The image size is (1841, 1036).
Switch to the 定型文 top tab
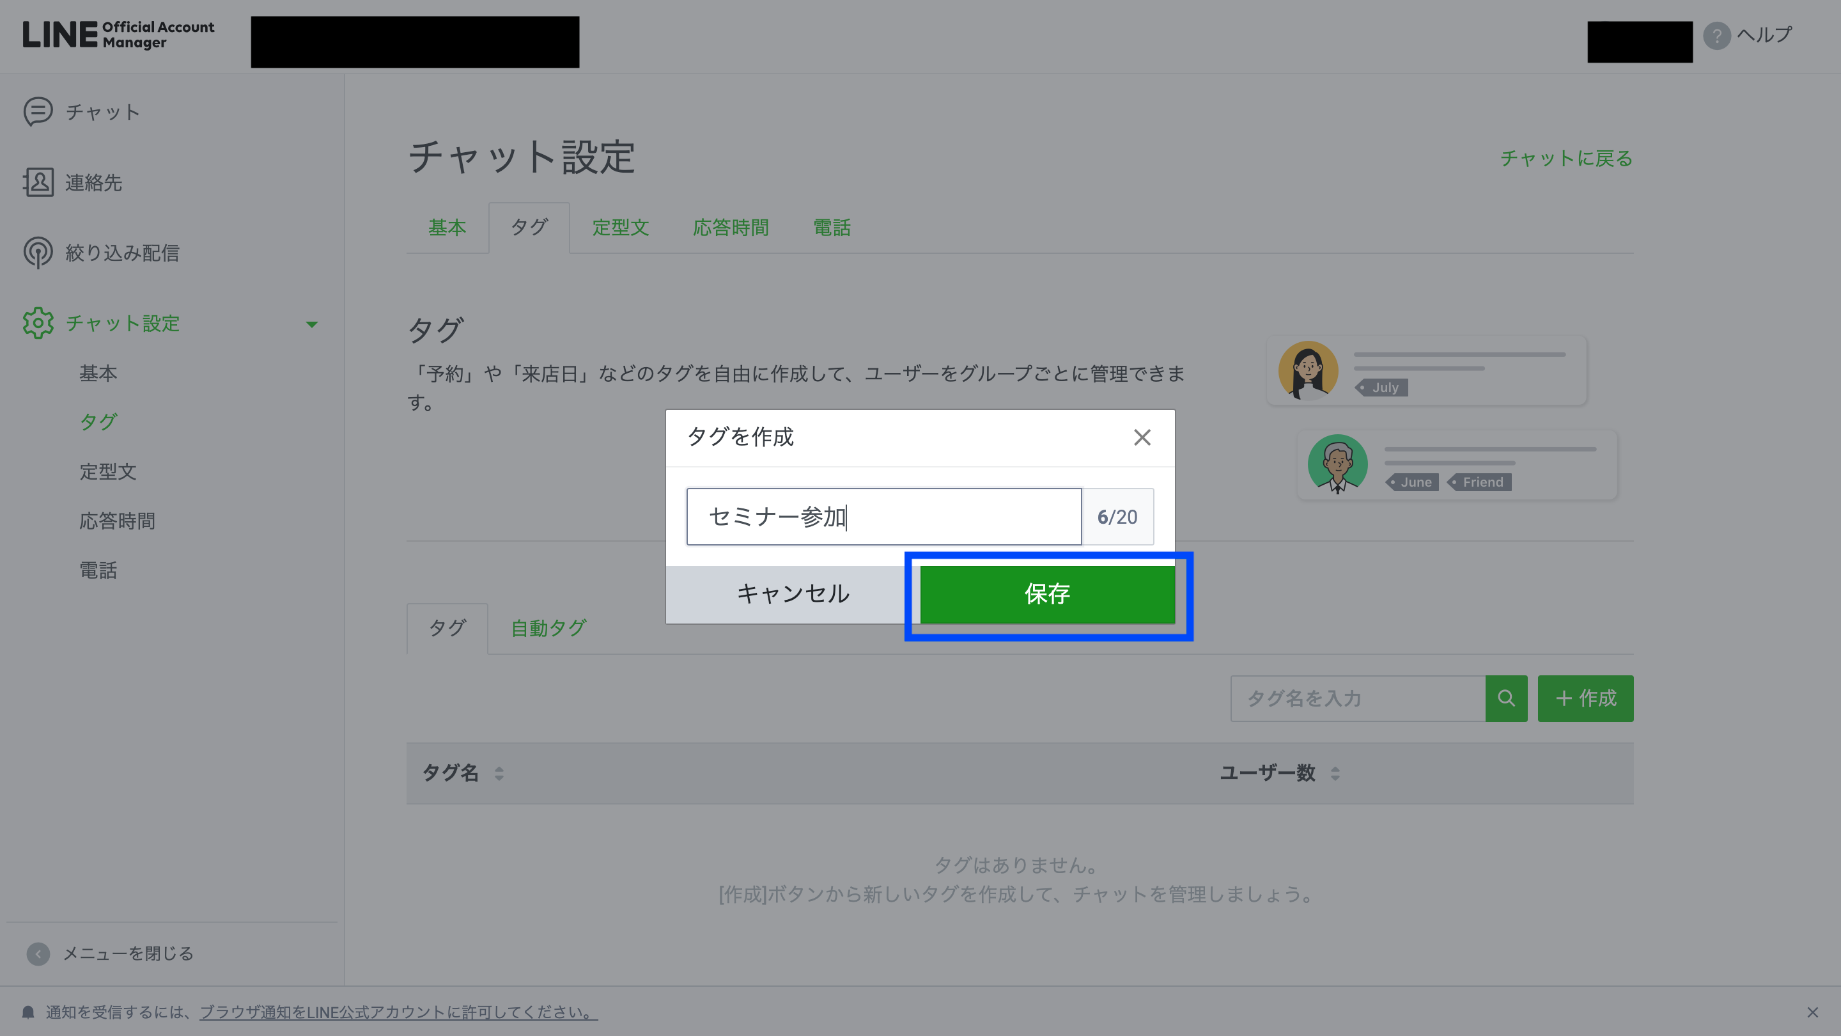click(x=619, y=228)
